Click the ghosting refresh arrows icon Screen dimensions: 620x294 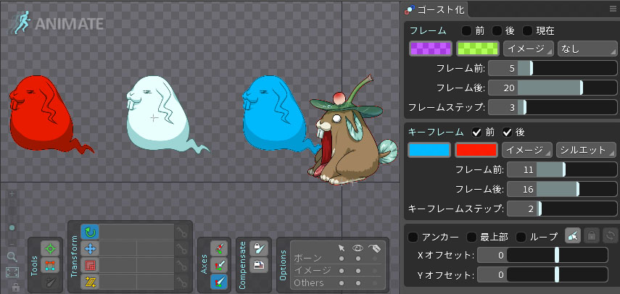[610, 236]
